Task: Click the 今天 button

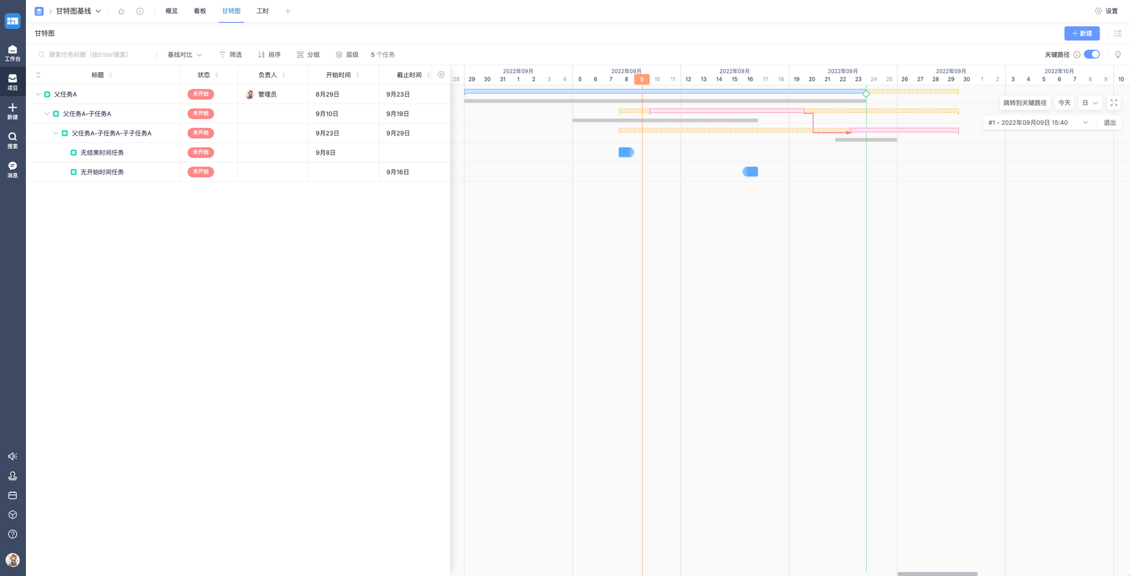Action: pos(1064,103)
